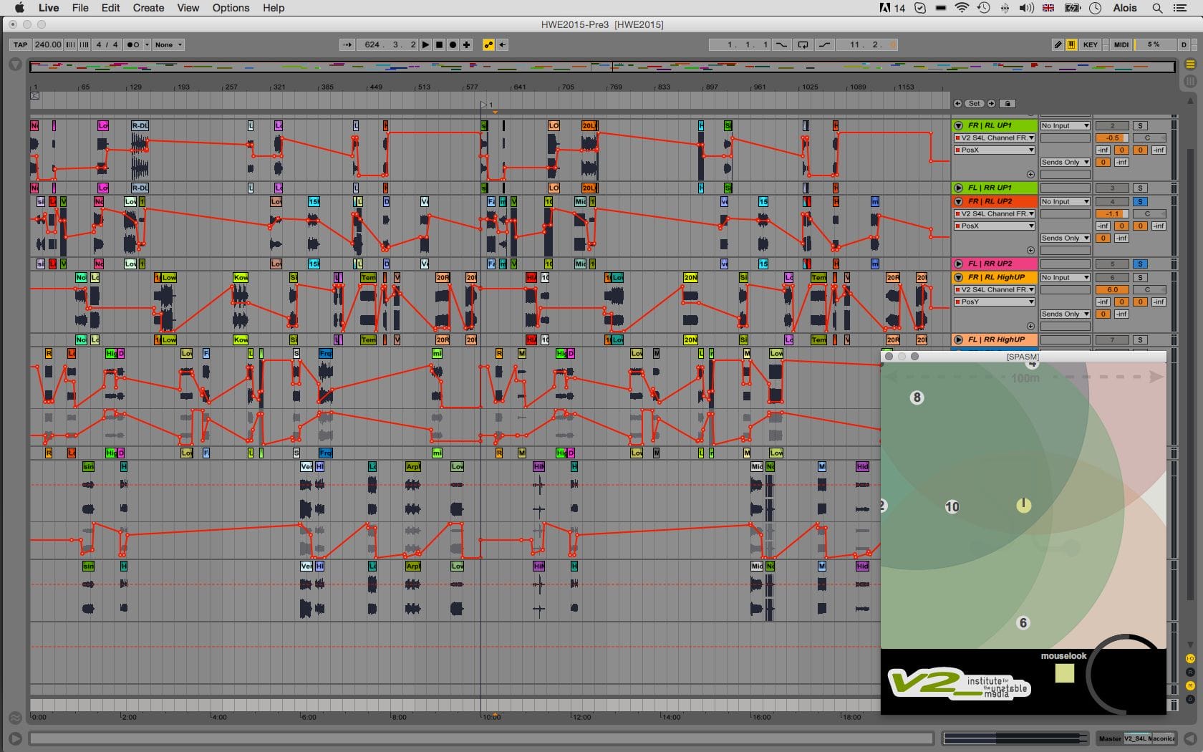This screenshot has height=752, width=1203.
Task: Open PosY automation parameter dropdown
Action: [994, 302]
